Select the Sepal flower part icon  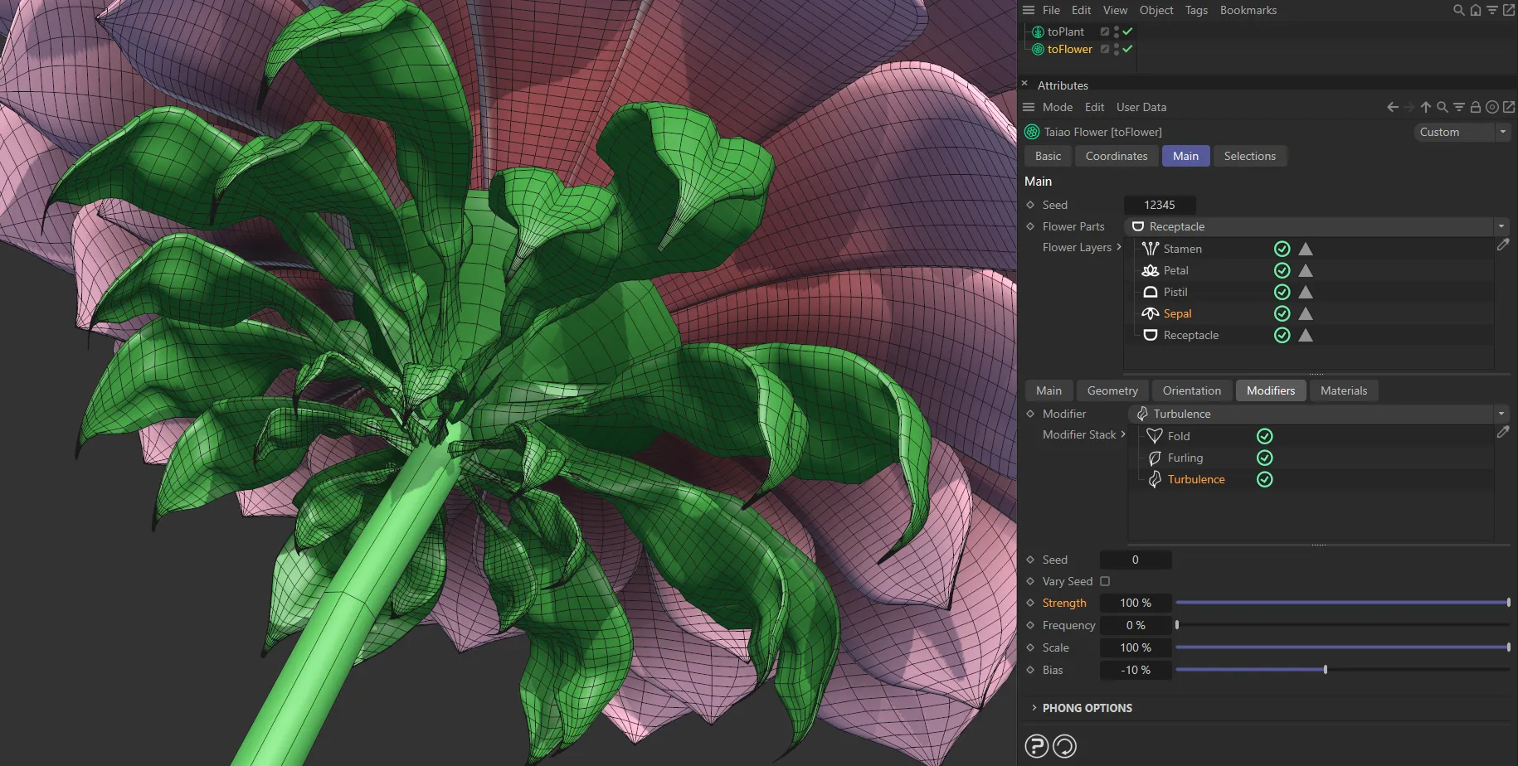click(1151, 313)
